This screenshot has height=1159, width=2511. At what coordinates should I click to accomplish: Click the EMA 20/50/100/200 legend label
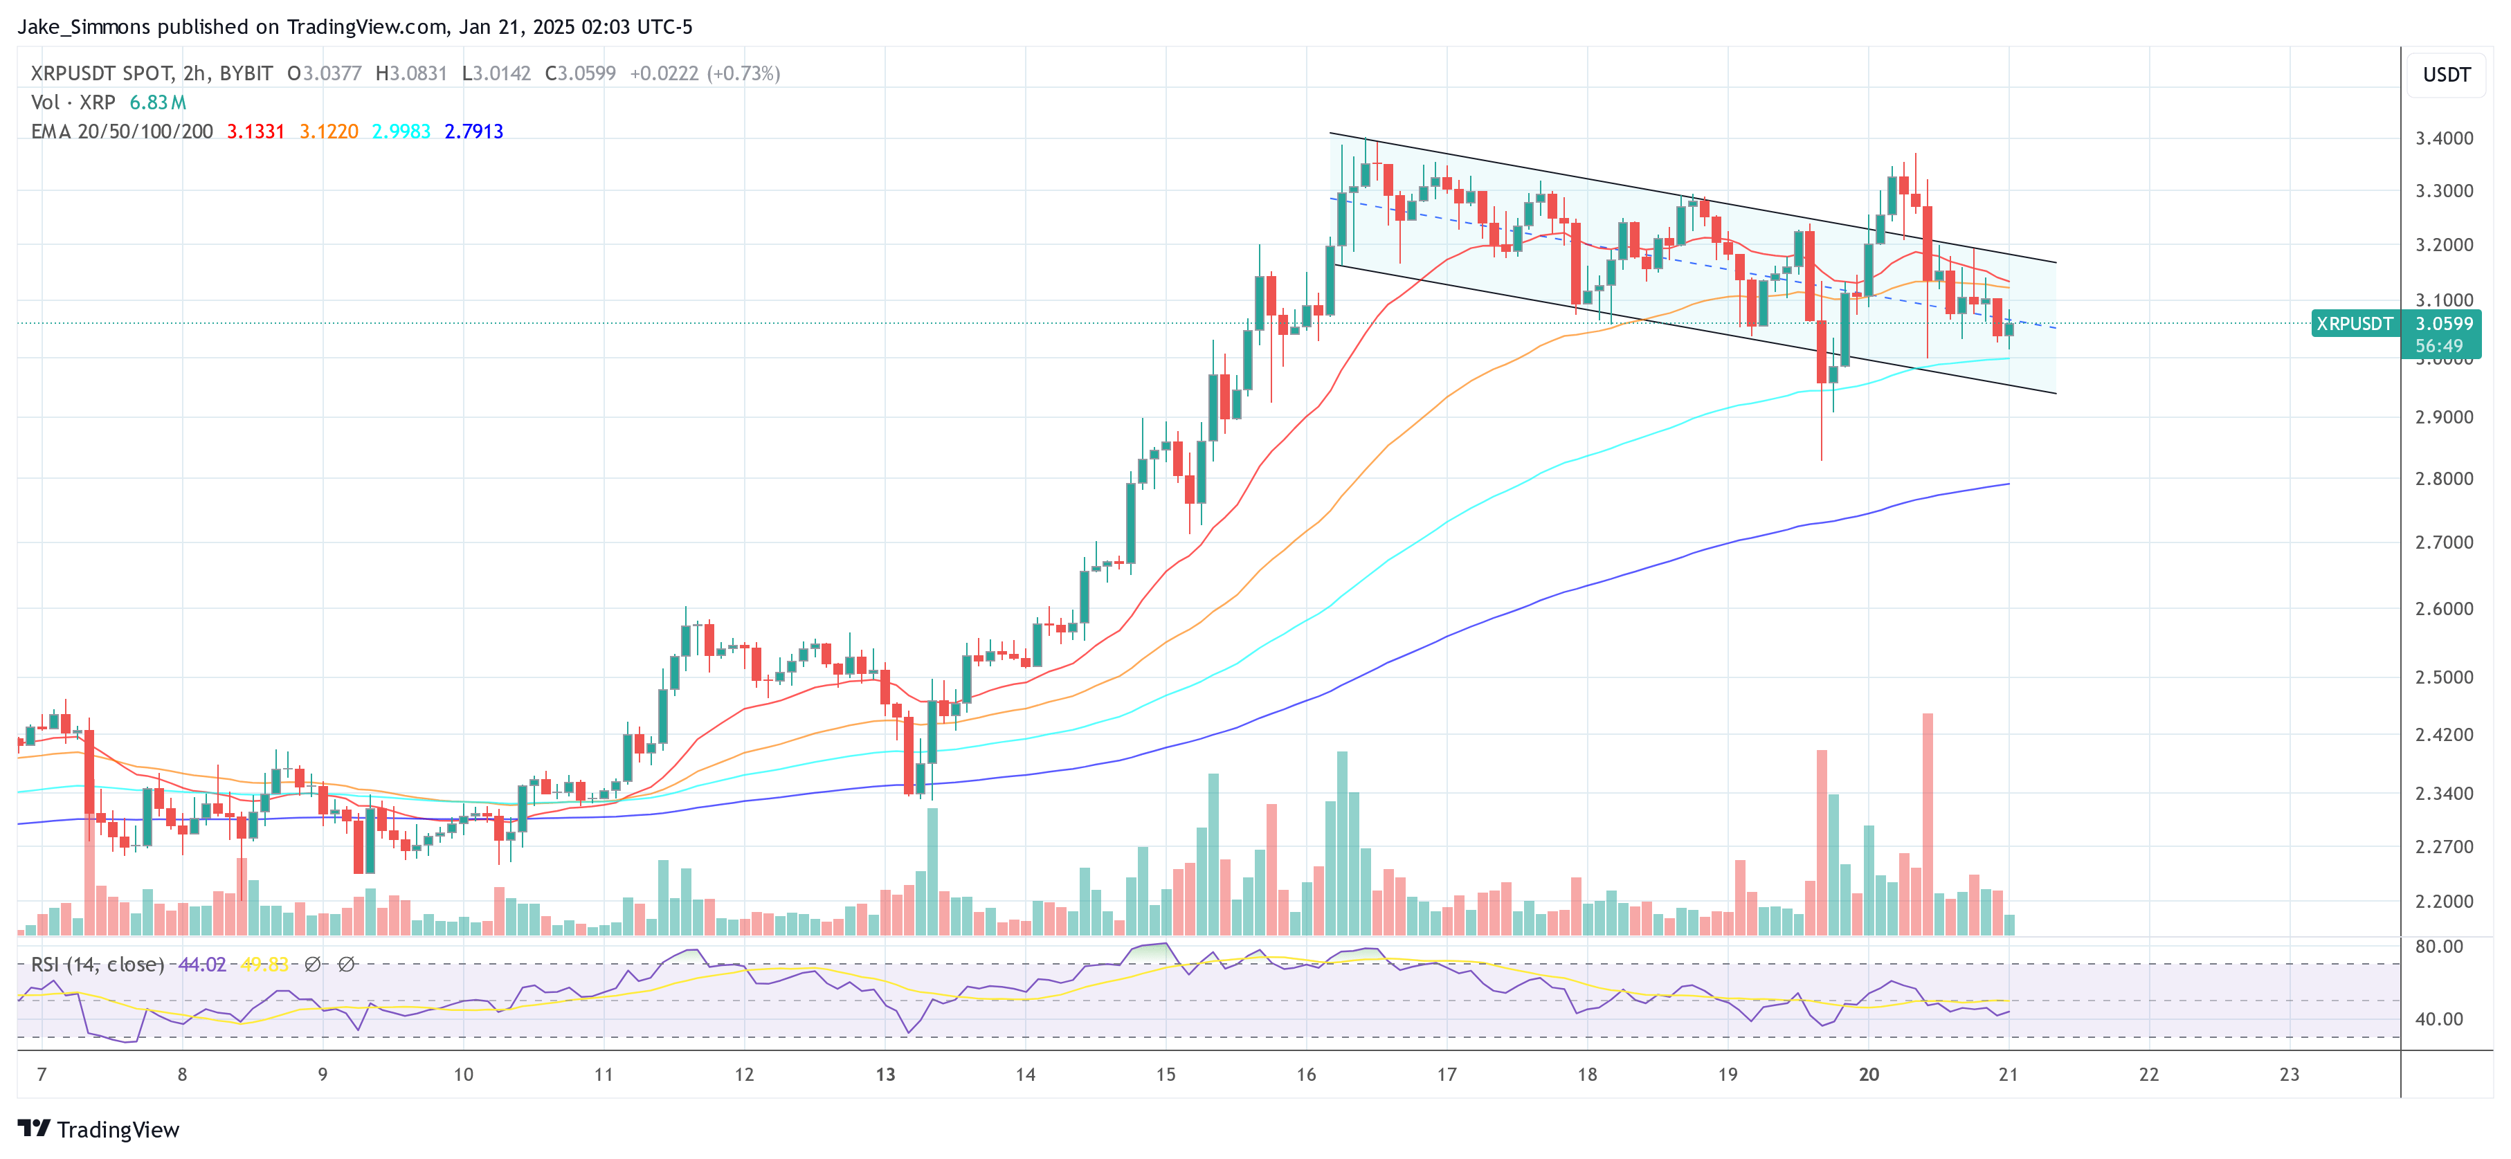(x=122, y=131)
